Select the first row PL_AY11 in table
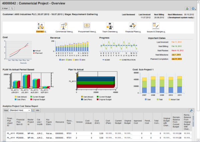 (x=11, y=133)
